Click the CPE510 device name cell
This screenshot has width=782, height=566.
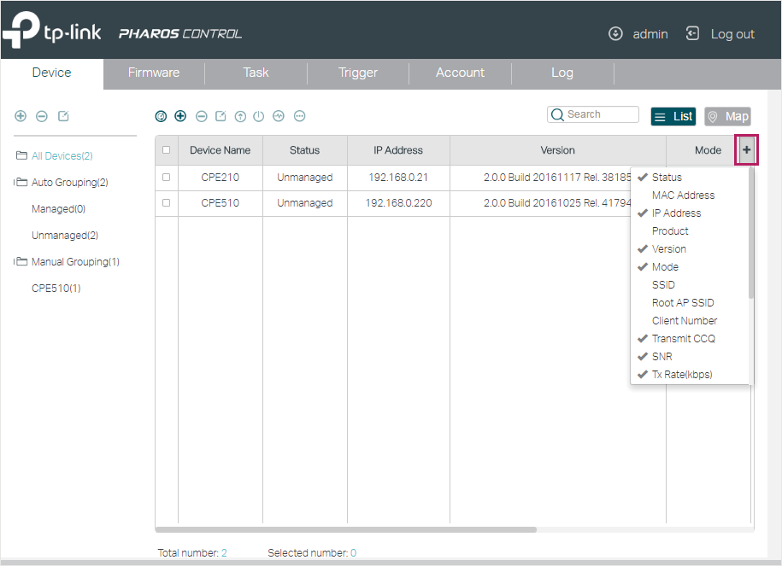[x=220, y=203]
